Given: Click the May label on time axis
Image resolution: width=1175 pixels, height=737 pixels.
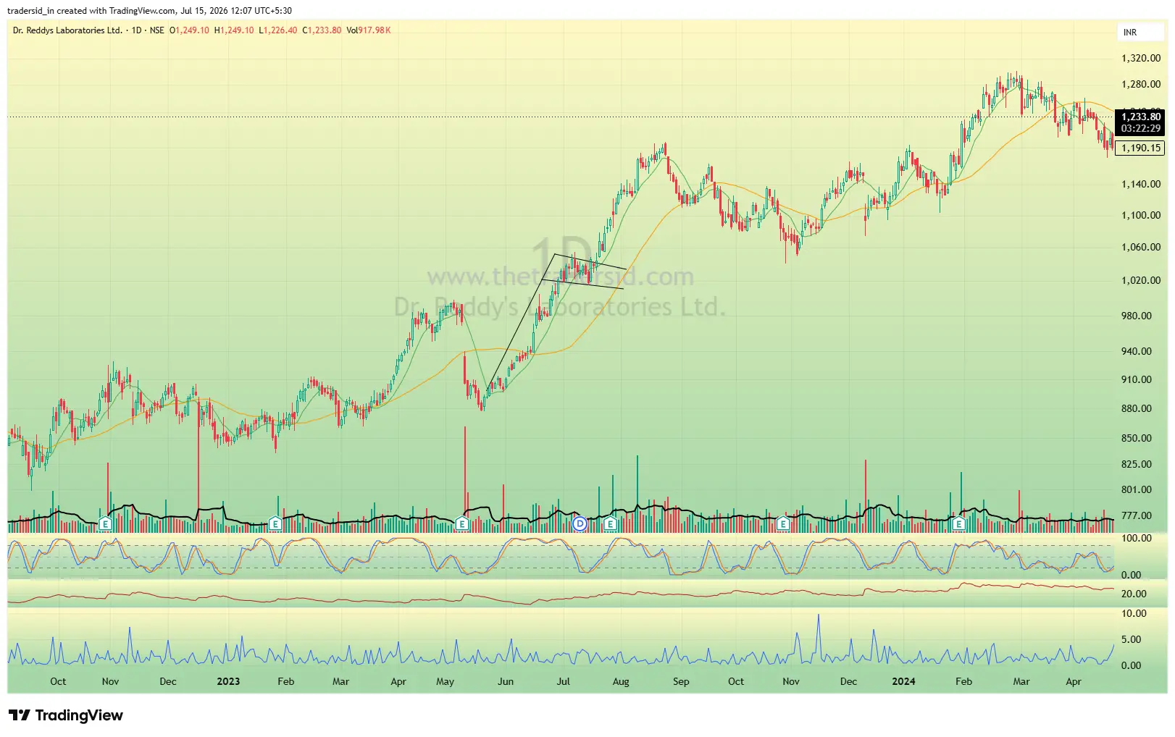Looking at the screenshot, I should [x=446, y=682].
